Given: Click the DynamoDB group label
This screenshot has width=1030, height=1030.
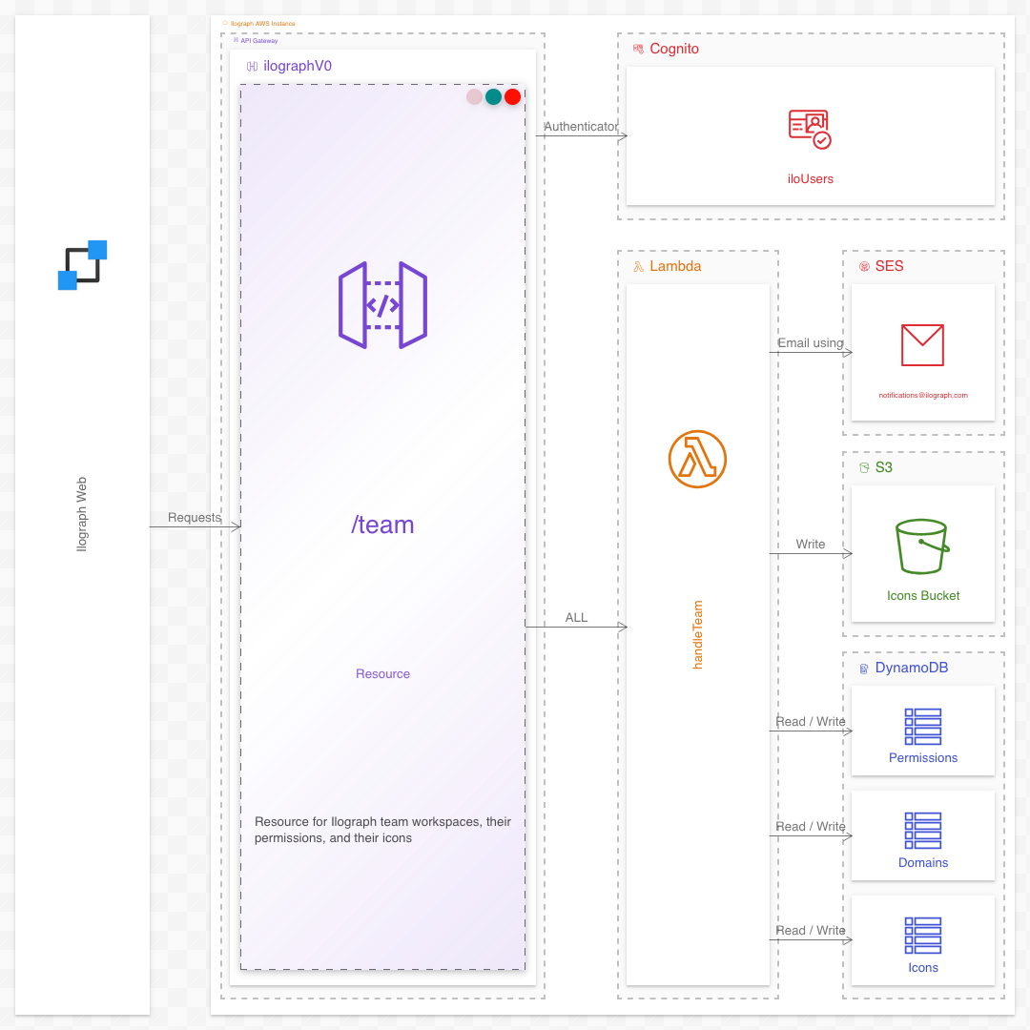Looking at the screenshot, I should click(911, 668).
